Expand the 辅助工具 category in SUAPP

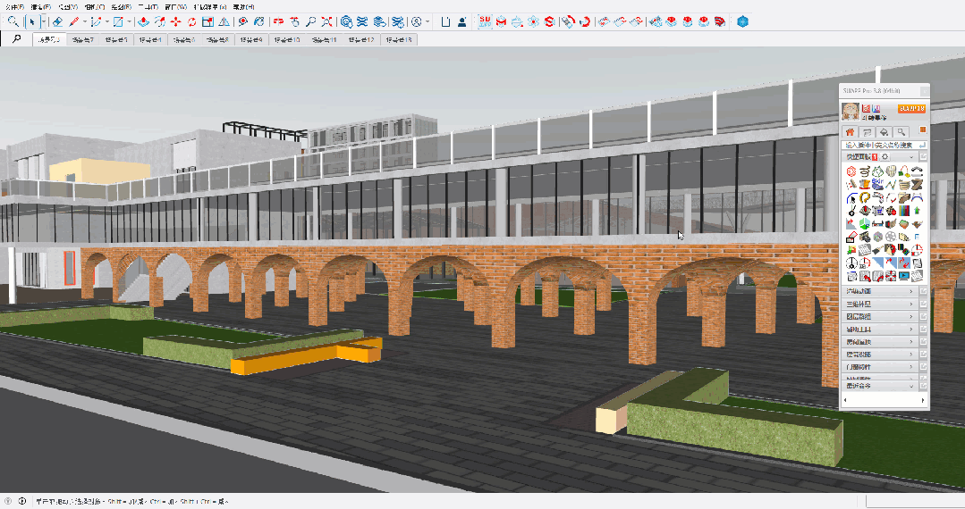876,329
